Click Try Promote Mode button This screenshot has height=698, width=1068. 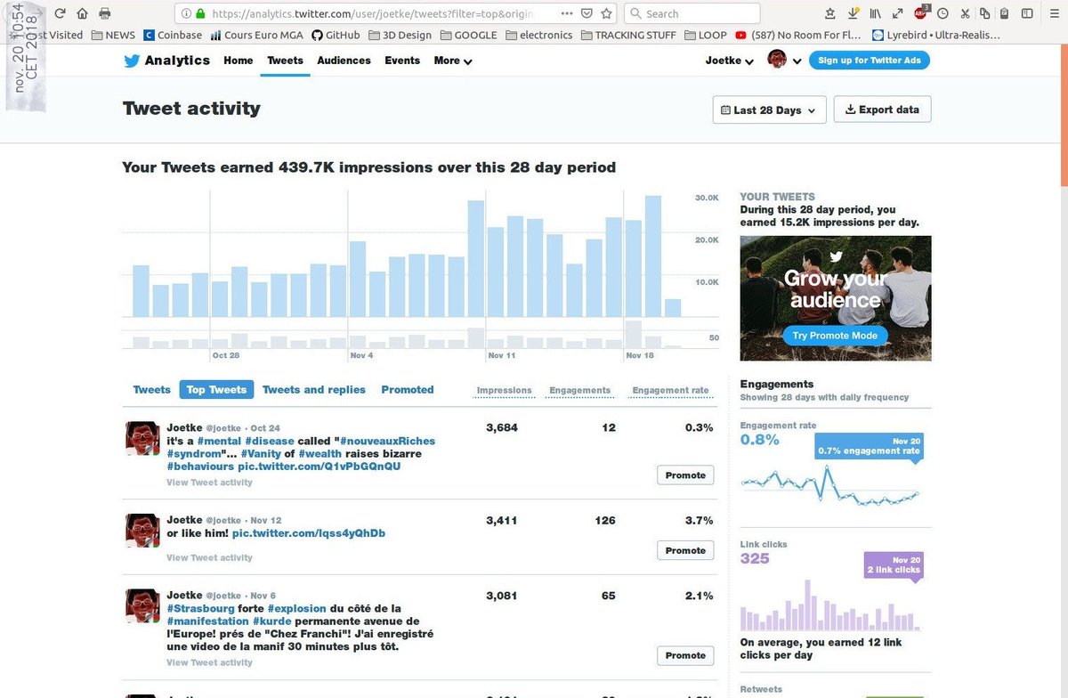836,336
